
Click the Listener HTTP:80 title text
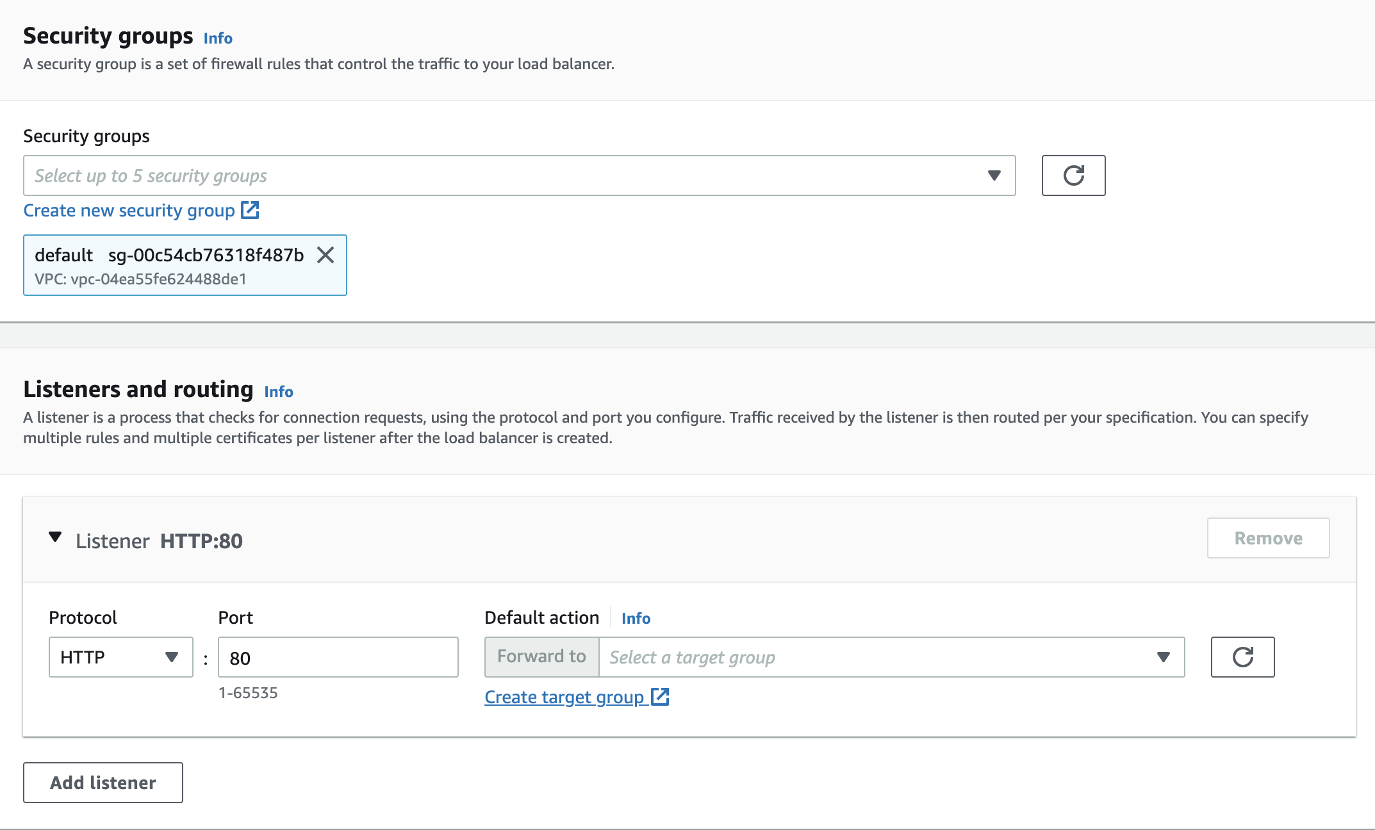point(160,540)
